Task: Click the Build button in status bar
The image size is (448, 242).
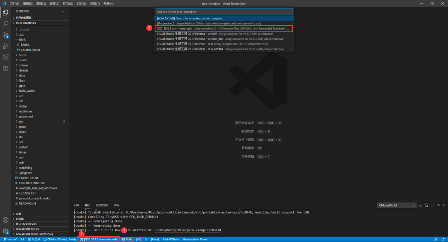Action: [127, 239]
